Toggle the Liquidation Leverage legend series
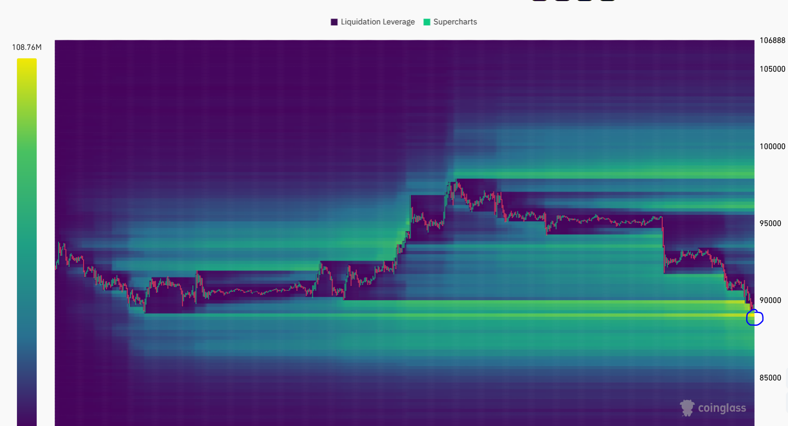 pos(373,22)
